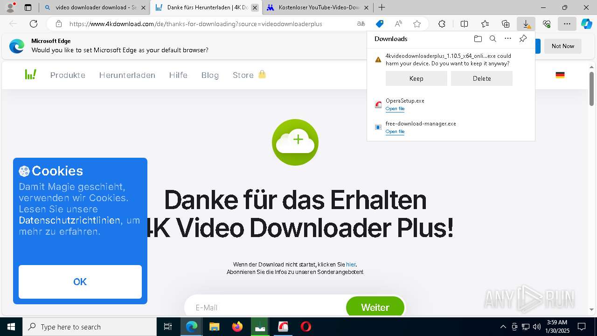Open the Store link

pos(249,75)
